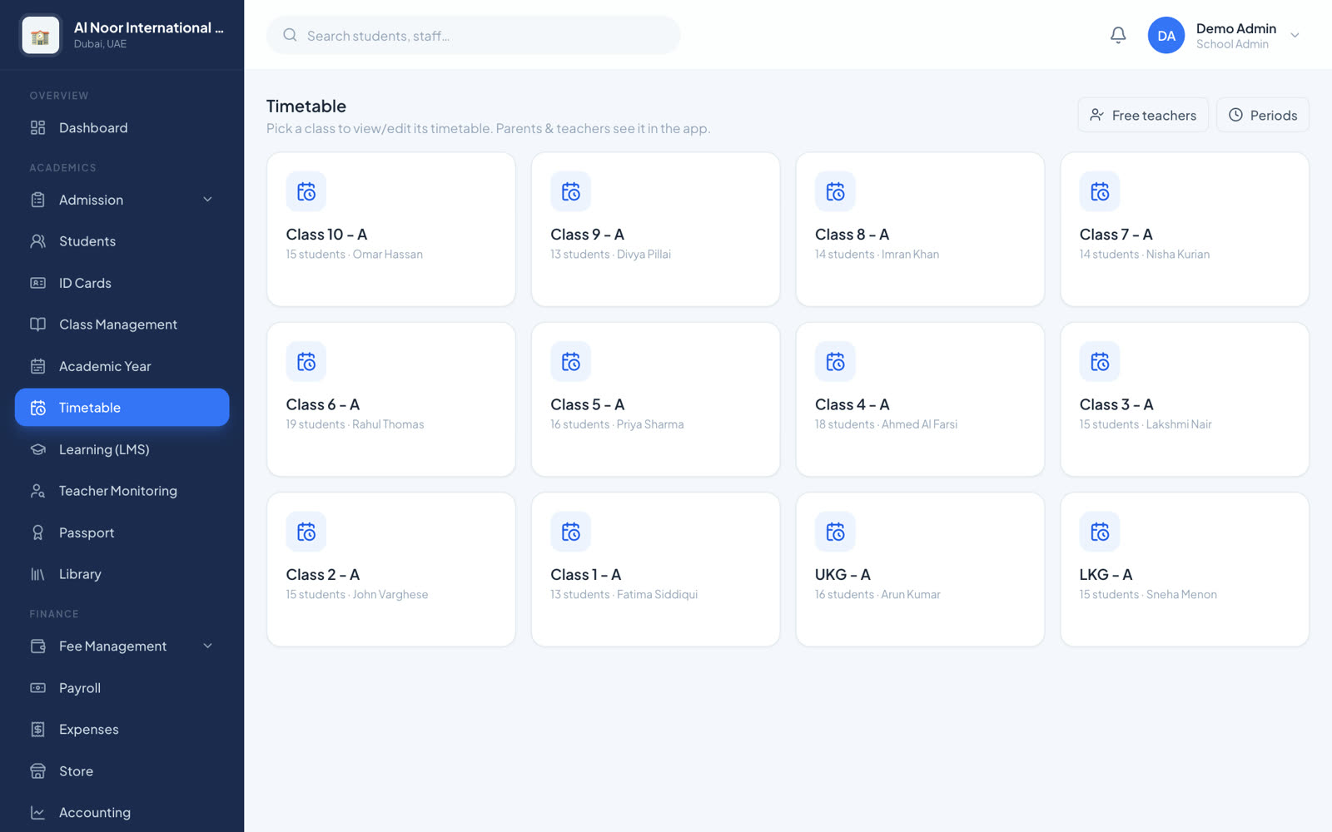This screenshot has width=1332, height=832.
Task: Open Class 9 - A timetable card
Action: click(x=656, y=229)
